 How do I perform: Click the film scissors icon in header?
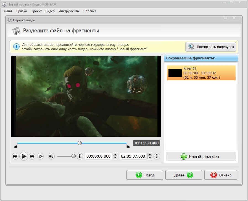tap(16, 31)
